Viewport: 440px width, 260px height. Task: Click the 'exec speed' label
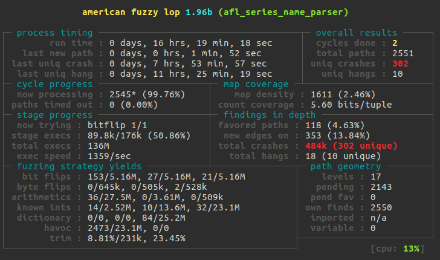click(x=44, y=156)
